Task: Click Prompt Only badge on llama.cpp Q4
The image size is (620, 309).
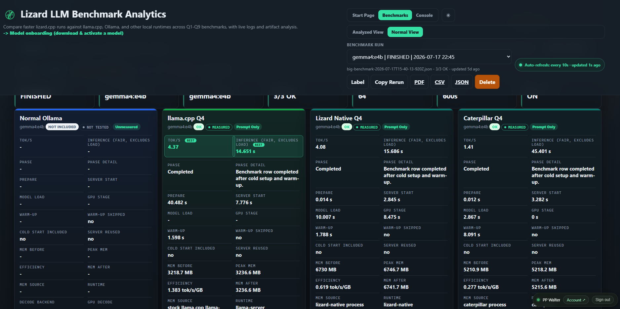Action: (x=248, y=127)
